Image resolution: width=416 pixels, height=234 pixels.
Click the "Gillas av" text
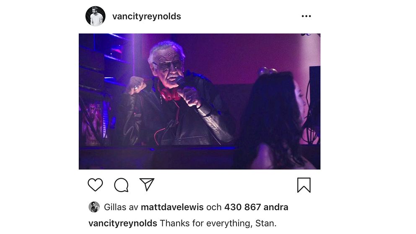pyautogui.click(x=121, y=207)
